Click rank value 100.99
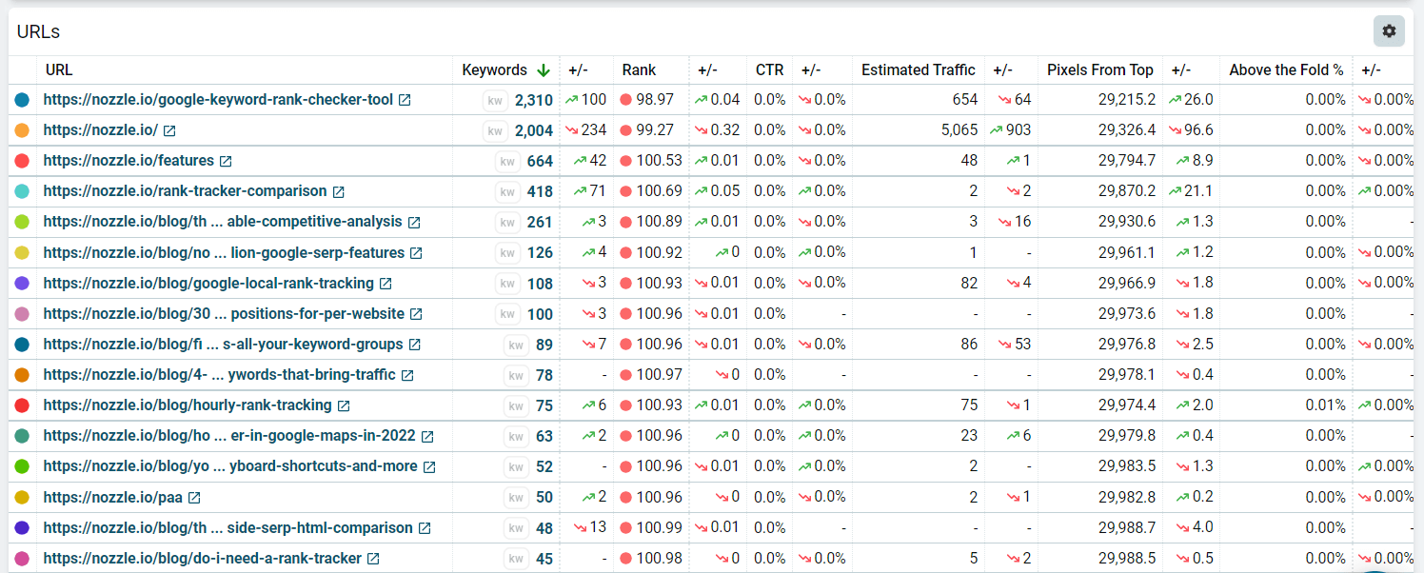 (x=660, y=527)
